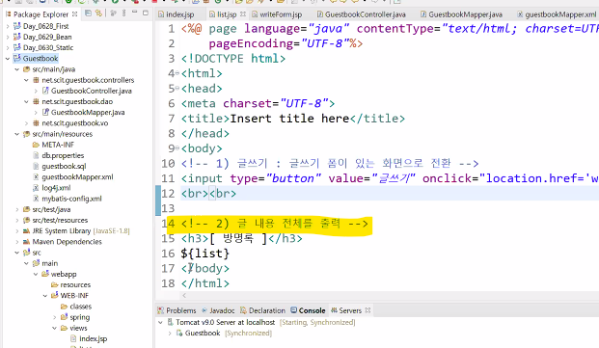Image resolution: width=599 pixels, height=348 pixels.
Task: Collapse the webapp folder
Action: [36, 274]
